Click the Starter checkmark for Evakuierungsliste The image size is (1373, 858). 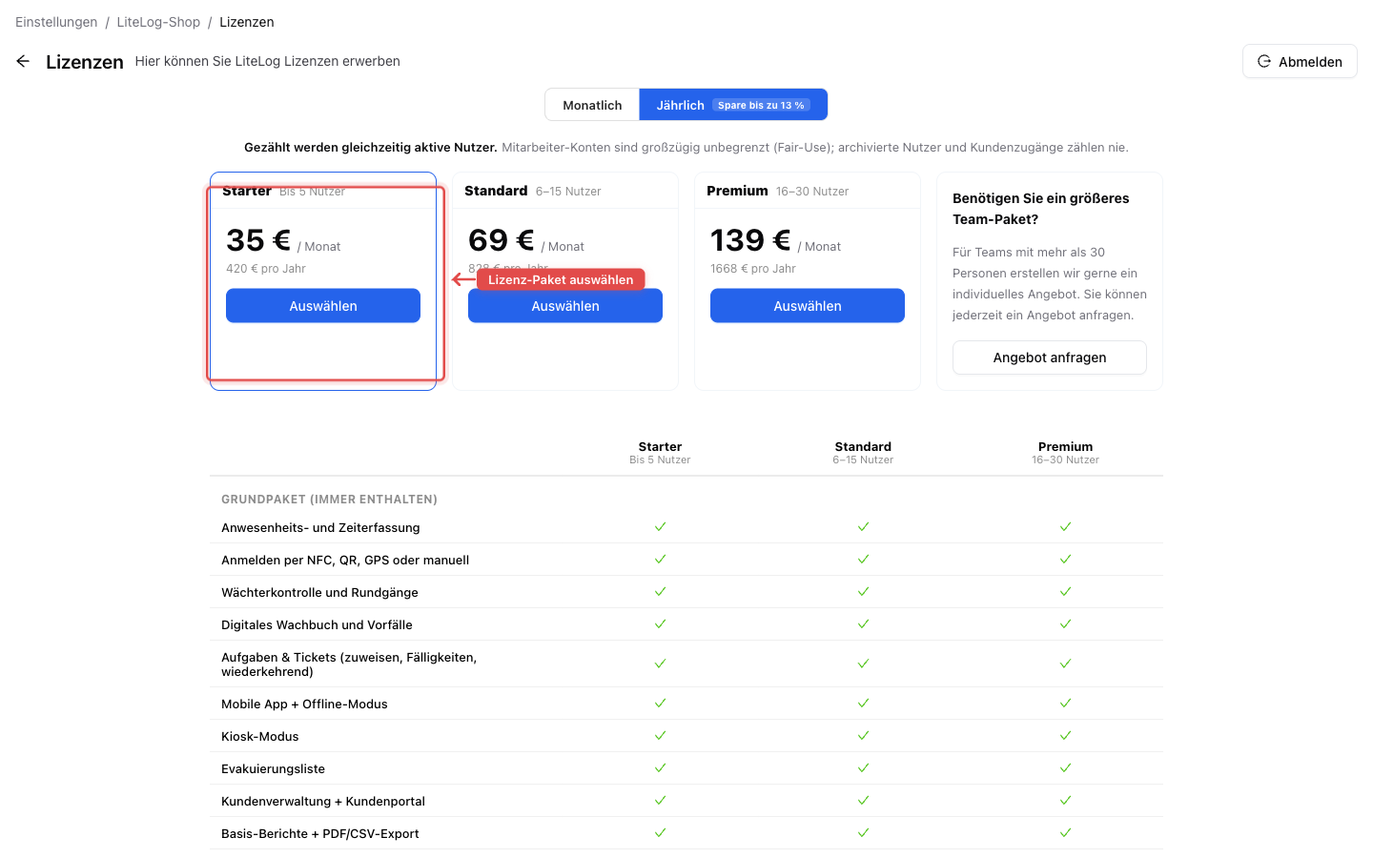point(660,768)
